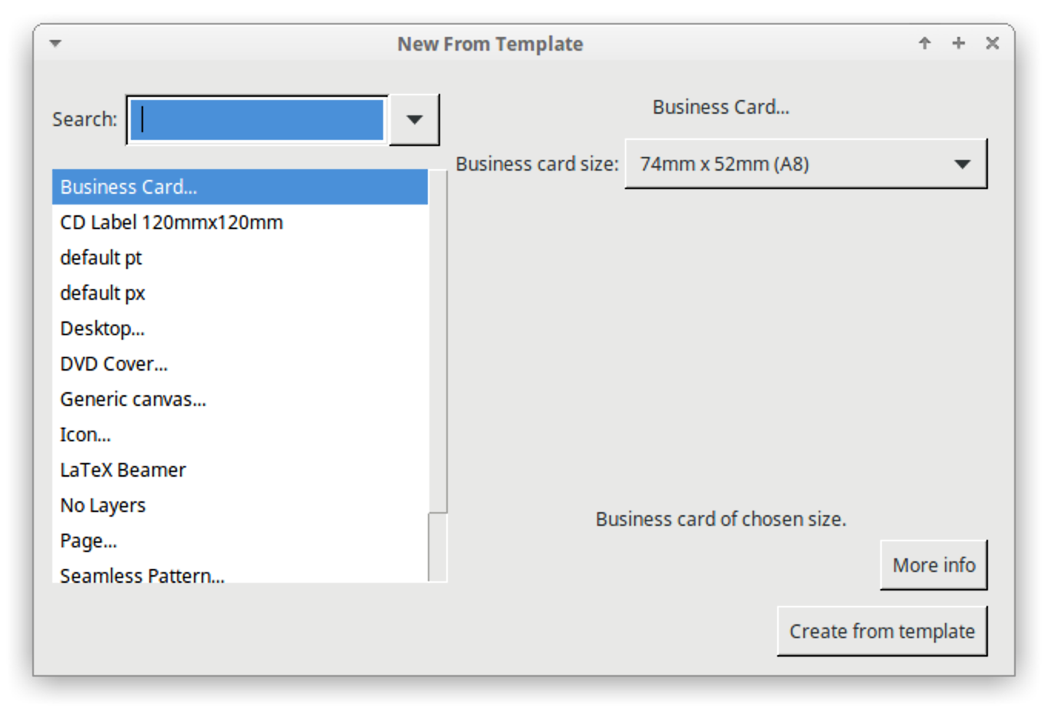This screenshot has width=1048, height=712.
Task: Click the Create from template button
Action: pyautogui.click(x=881, y=631)
